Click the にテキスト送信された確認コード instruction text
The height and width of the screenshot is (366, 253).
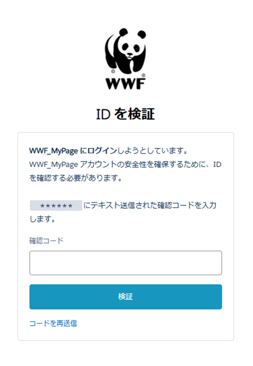point(150,205)
